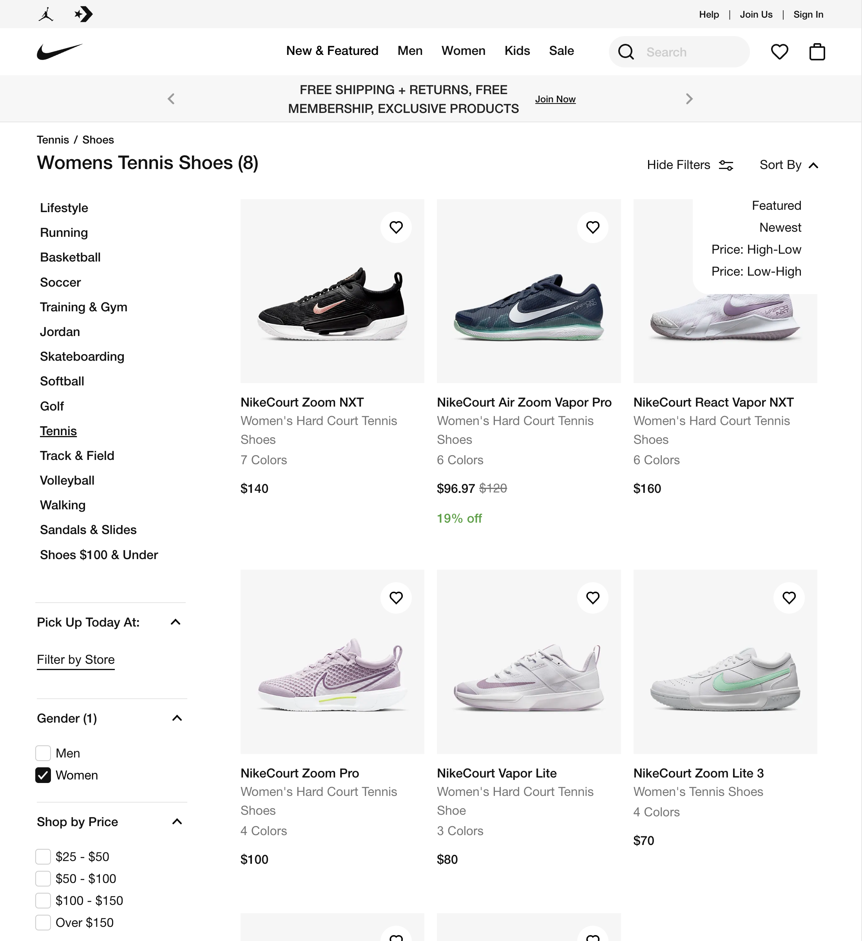Screen dimensions: 862x941
Task: Collapse the Gender filter section
Action: 177,718
